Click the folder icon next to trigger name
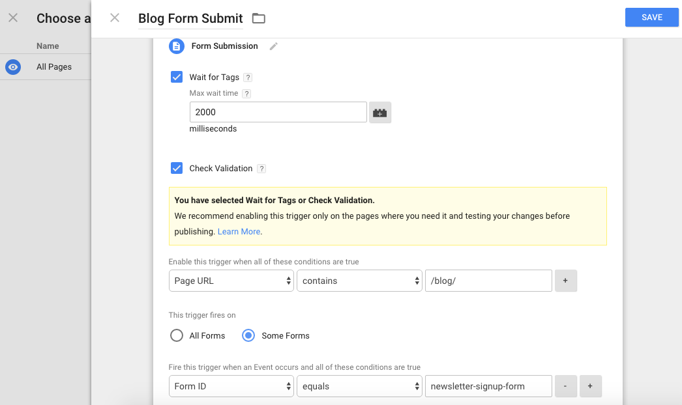This screenshot has width=682, height=405. [259, 18]
